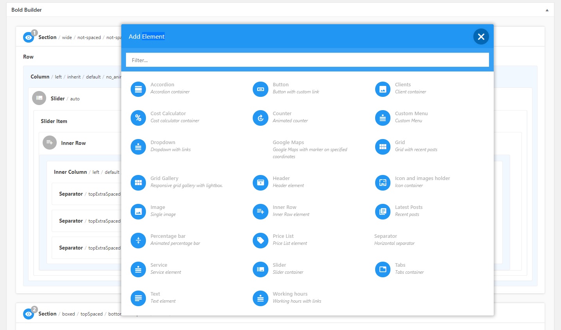
Task: Click 'Grid with recent posts' description
Action: [416, 150]
